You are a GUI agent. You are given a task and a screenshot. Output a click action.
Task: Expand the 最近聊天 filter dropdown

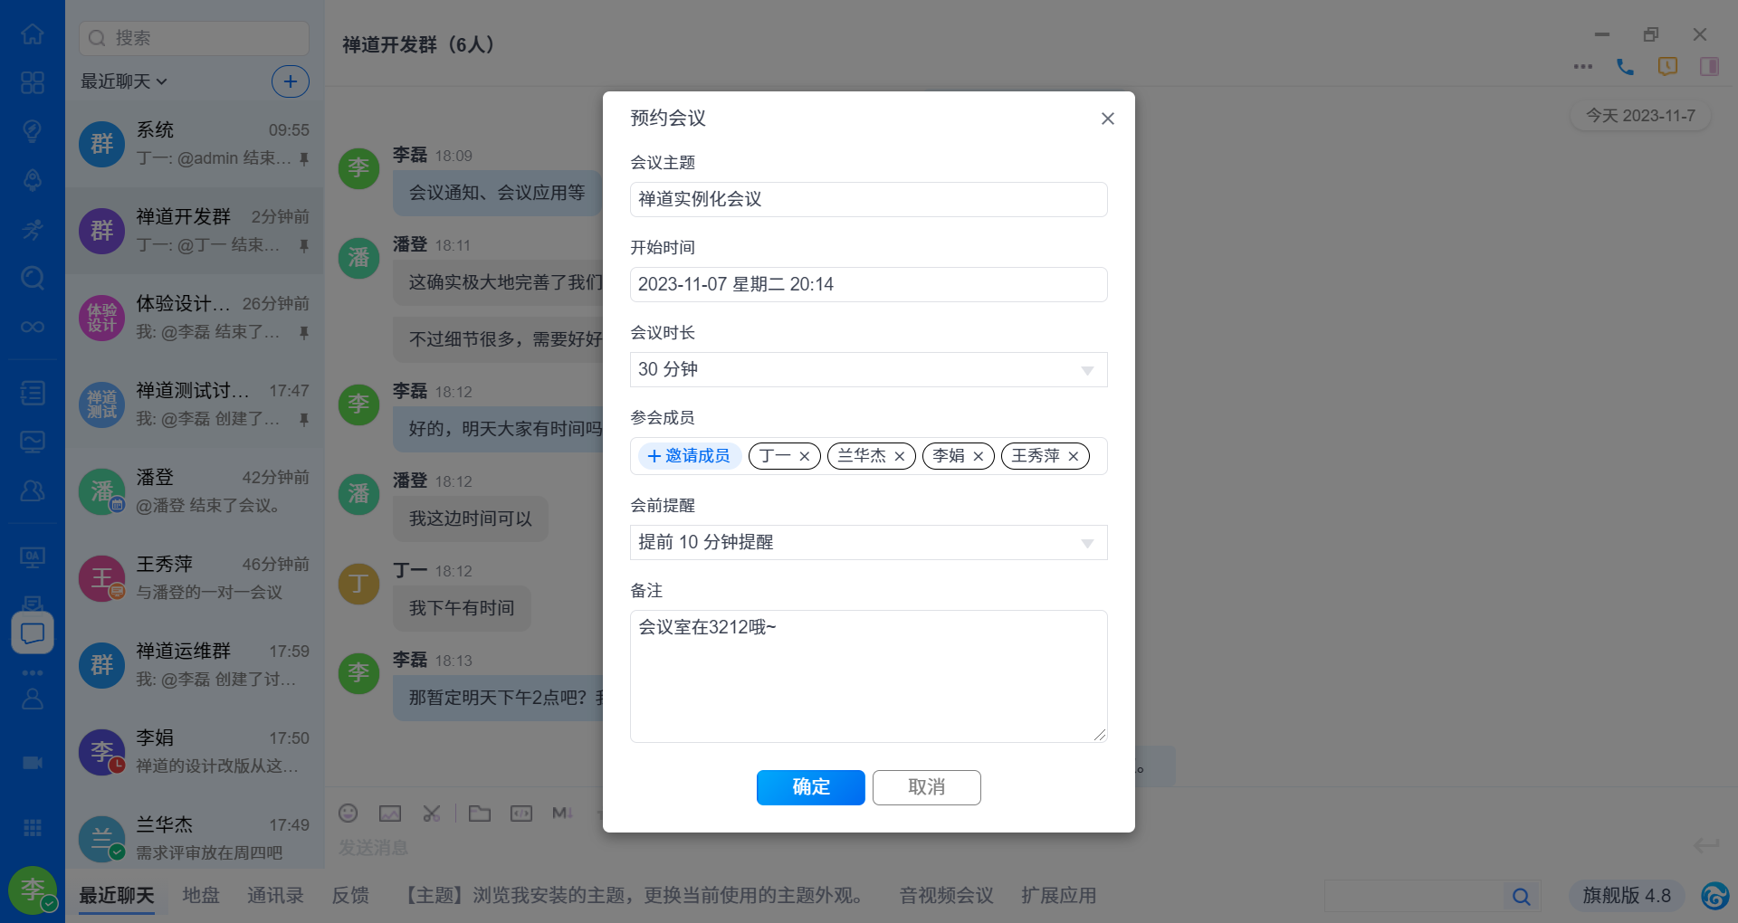[x=124, y=81]
